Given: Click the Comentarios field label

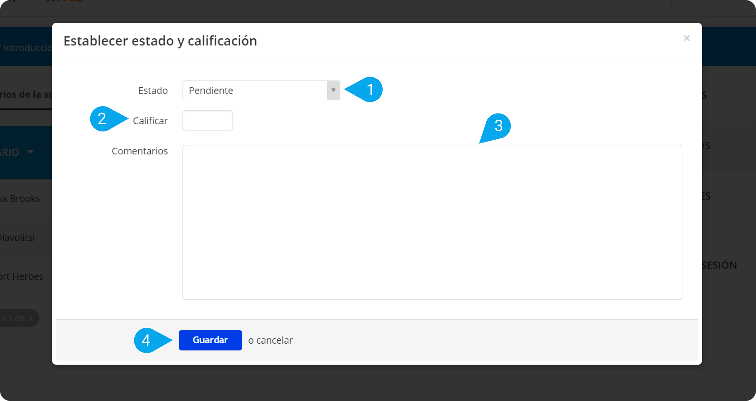Looking at the screenshot, I should click(140, 151).
